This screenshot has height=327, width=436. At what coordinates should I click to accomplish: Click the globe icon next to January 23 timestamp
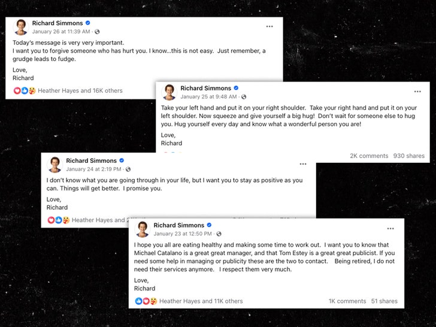coord(219,234)
